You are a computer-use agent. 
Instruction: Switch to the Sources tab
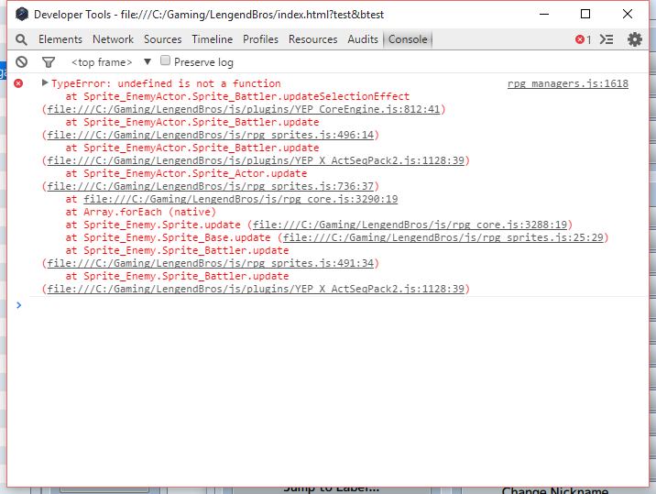tap(163, 39)
